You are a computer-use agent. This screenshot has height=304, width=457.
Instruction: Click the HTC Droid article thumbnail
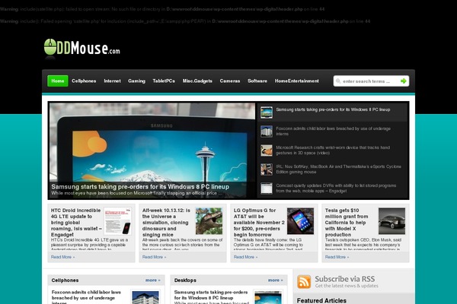(x=118, y=221)
